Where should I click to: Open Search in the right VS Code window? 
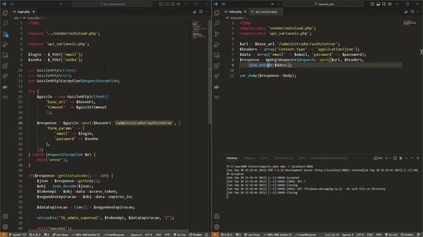[x=217, y=24]
